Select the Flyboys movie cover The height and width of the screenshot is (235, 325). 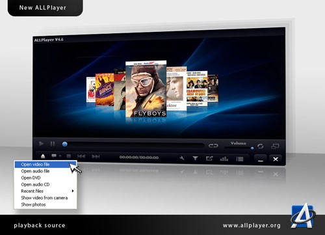[x=146, y=89]
